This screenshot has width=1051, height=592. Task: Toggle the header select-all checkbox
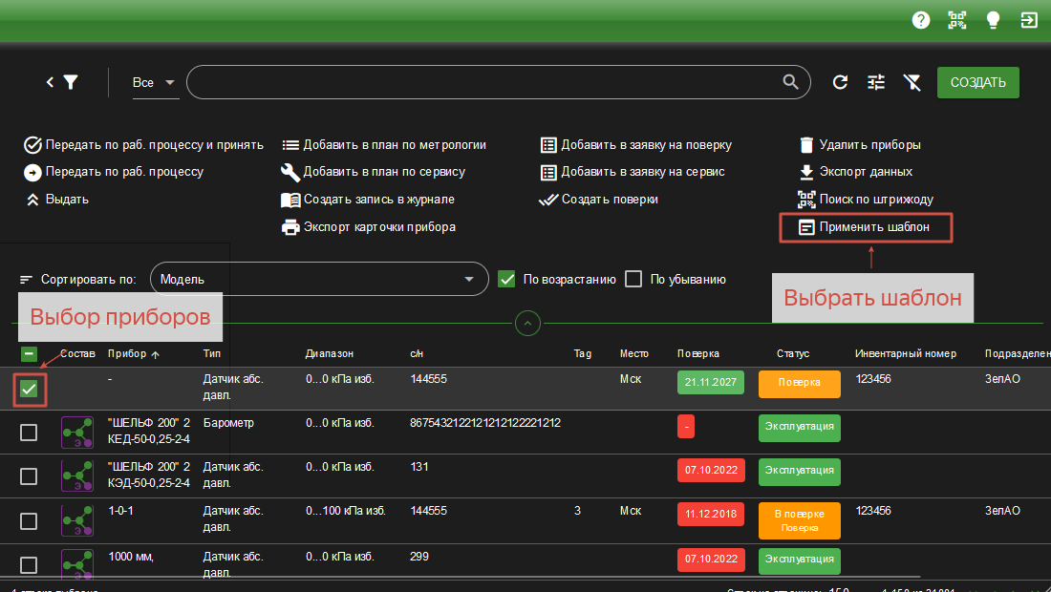(x=29, y=353)
